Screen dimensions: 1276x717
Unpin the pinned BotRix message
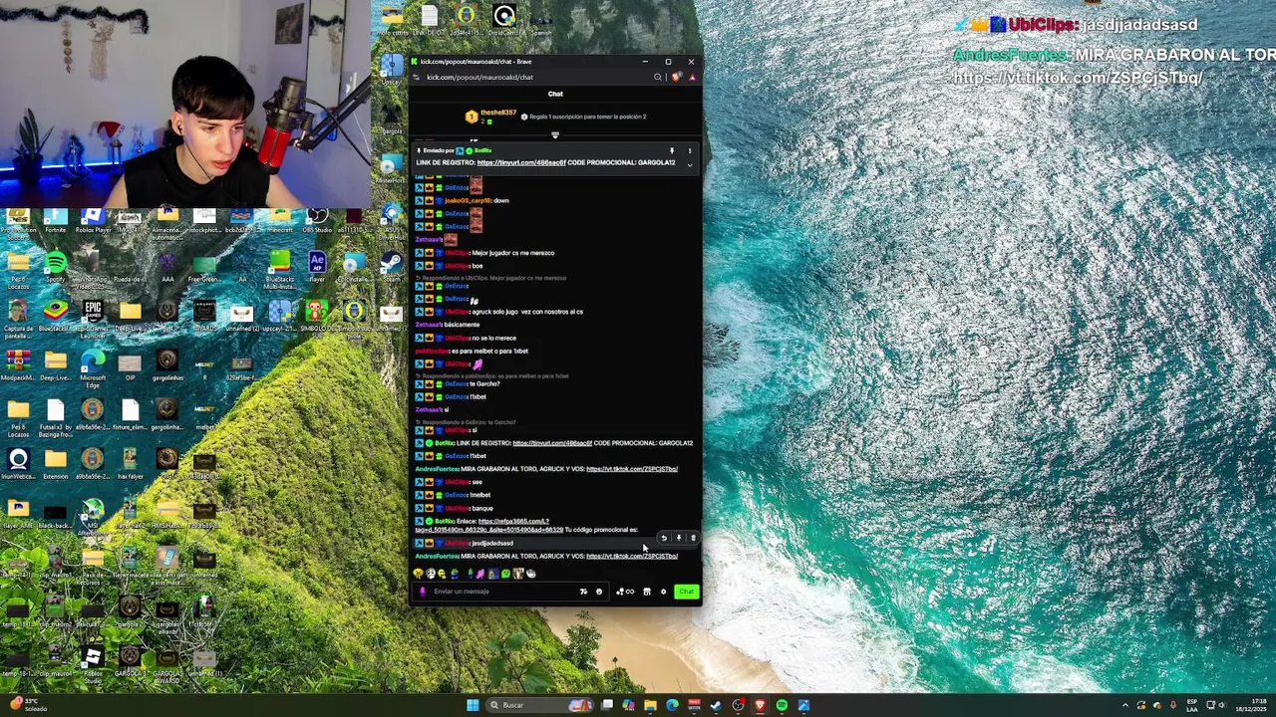pos(672,150)
